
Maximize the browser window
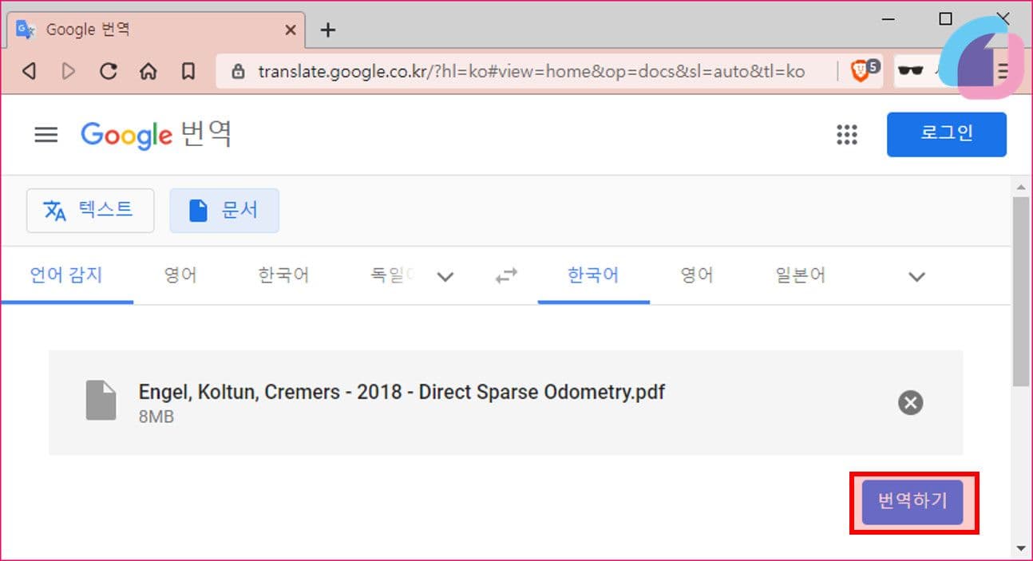coord(945,18)
